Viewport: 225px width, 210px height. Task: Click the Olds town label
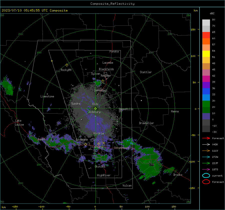tap(95, 104)
